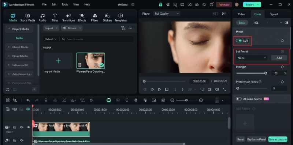293x145 pixels.
Task: Select the HSL color sub-tab
Action: [x=256, y=23]
